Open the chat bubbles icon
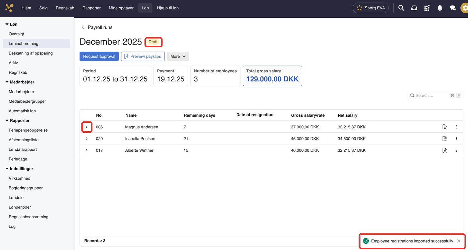This screenshot has width=468, height=250. pyautogui.click(x=453, y=8)
